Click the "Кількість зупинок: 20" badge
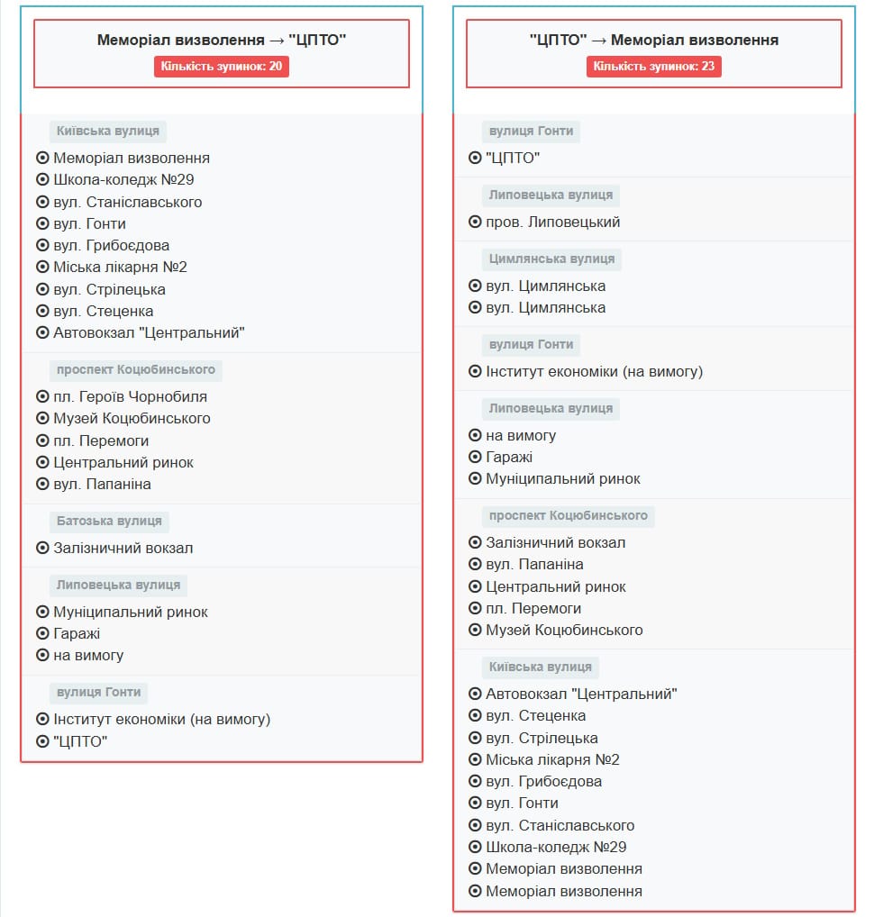The height and width of the screenshot is (917, 874). point(222,67)
